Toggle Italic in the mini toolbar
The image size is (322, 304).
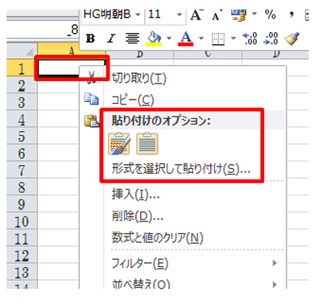(111, 39)
